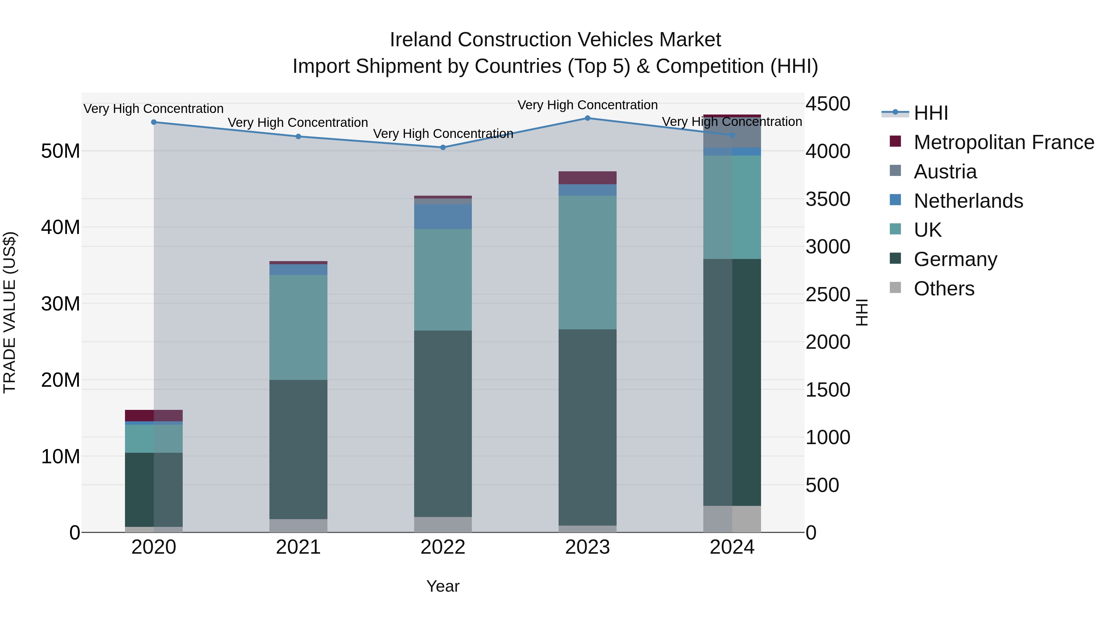Click the Metropolitan France maroon legend swatch

click(x=895, y=141)
